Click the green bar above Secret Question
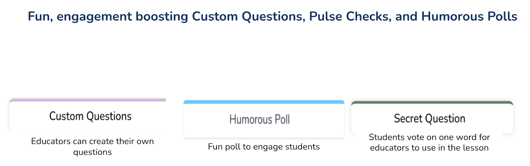 click(432, 103)
